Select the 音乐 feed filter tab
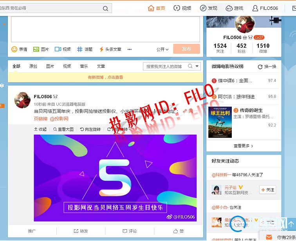This screenshot has height=241, width=296. click(x=84, y=66)
